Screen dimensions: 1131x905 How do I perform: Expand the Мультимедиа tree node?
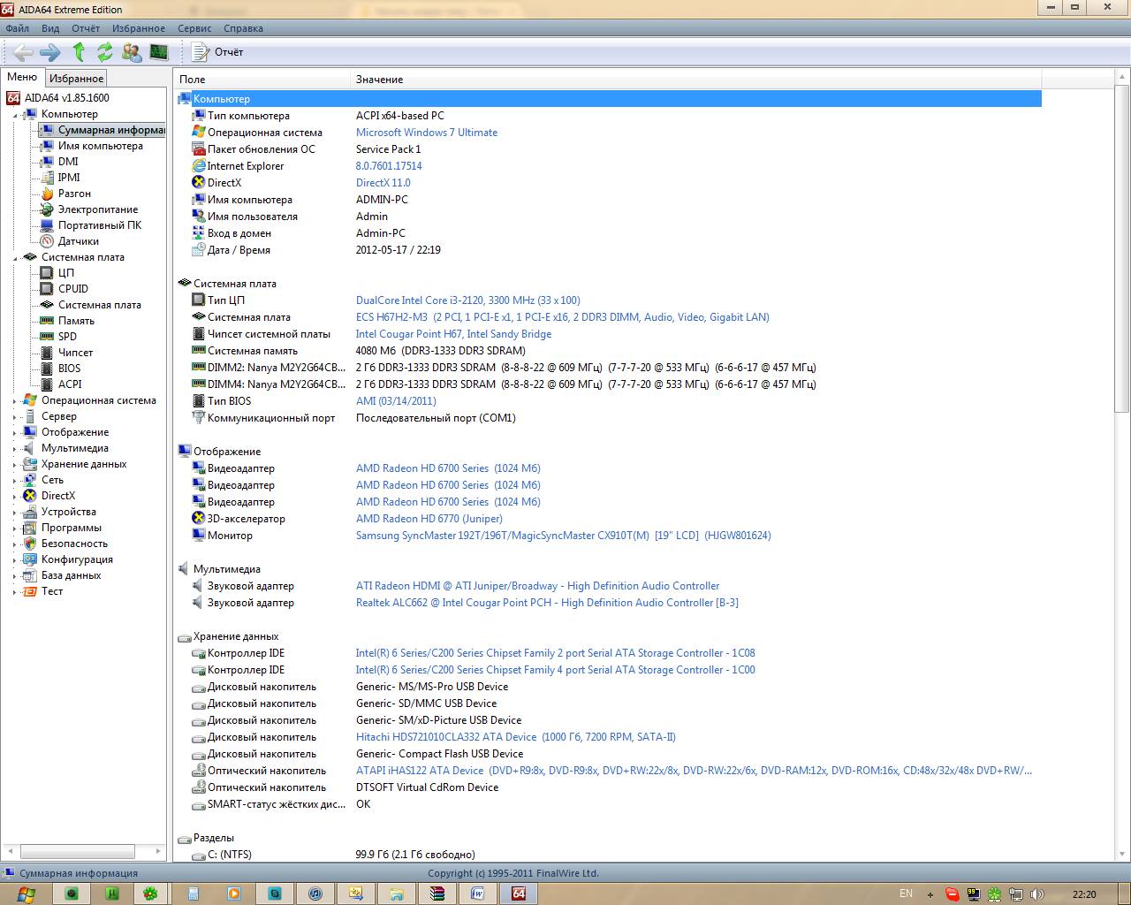(15, 449)
